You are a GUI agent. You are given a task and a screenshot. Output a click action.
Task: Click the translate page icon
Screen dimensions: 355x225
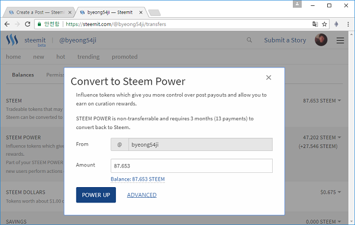click(315, 24)
